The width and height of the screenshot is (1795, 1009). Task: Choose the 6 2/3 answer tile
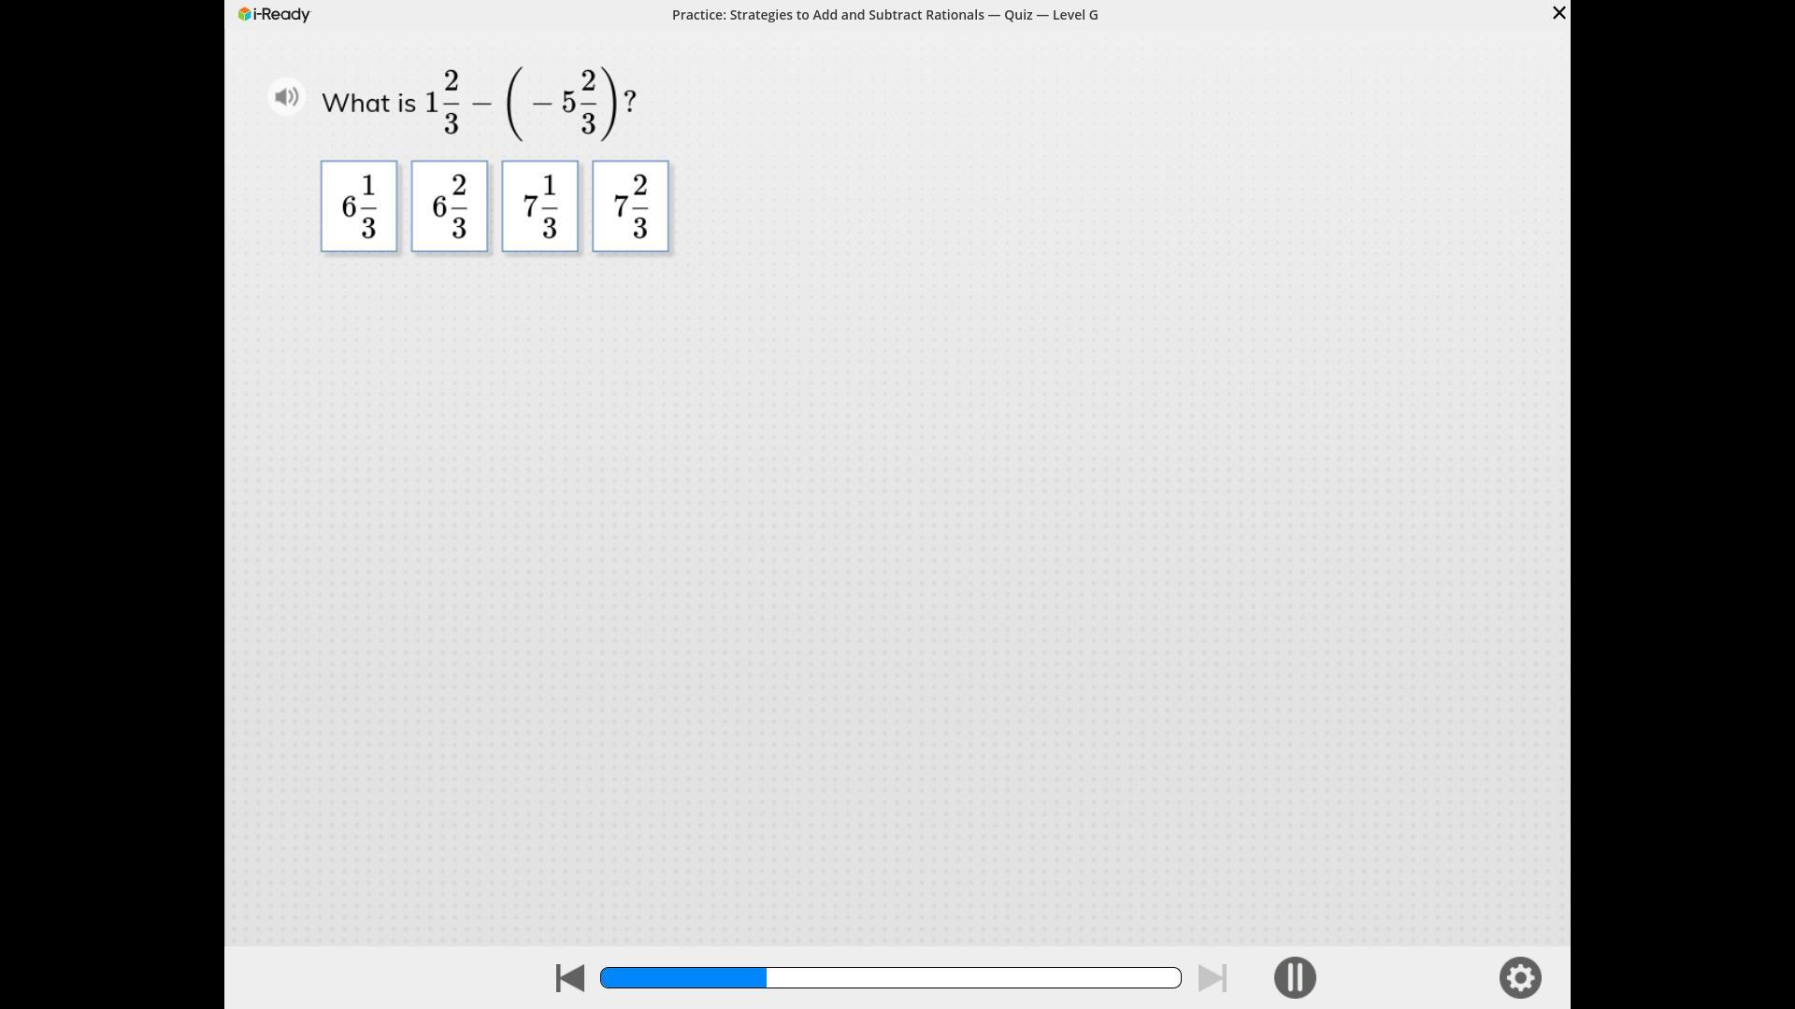click(x=450, y=206)
